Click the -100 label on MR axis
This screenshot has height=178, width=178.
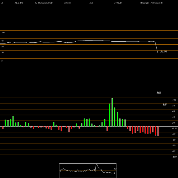tap(174, 157)
